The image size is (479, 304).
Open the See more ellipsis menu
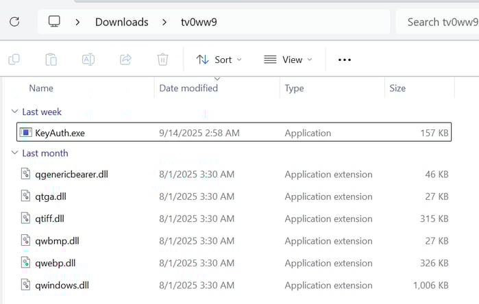[345, 60]
